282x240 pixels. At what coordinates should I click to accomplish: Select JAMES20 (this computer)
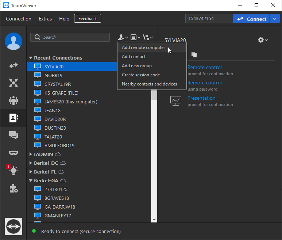90,102
